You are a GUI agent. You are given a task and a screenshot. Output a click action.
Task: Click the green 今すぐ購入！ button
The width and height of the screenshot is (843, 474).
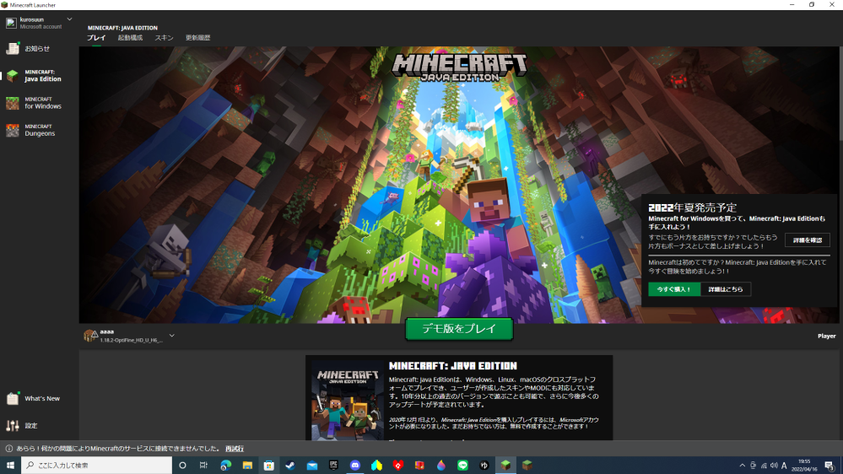[x=673, y=289]
